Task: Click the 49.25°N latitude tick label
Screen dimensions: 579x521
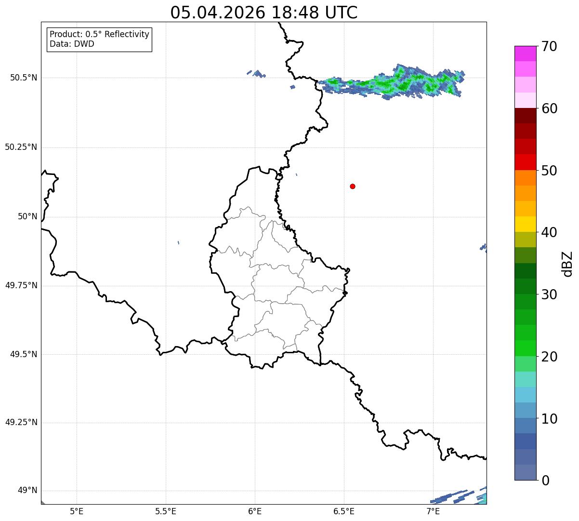Action: pyautogui.click(x=21, y=423)
